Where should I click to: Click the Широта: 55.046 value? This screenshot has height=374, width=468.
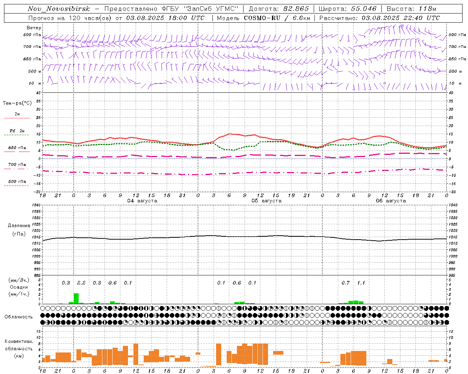[x=348, y=9]
